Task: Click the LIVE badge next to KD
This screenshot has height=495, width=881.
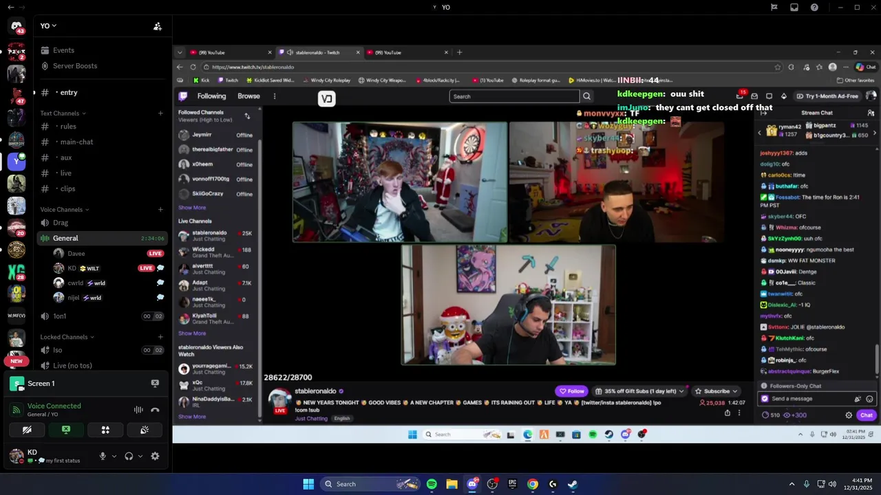Action: coord(146,268)
